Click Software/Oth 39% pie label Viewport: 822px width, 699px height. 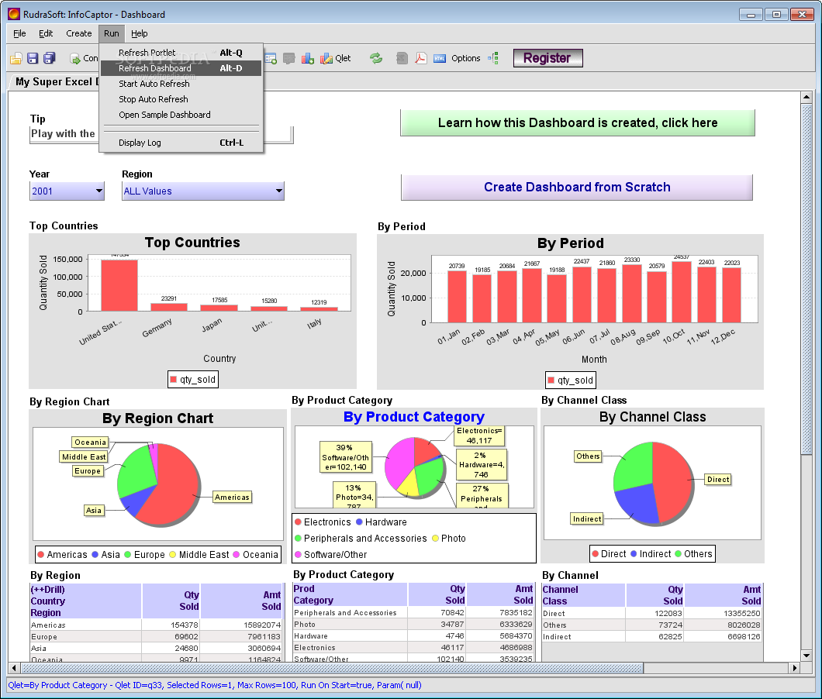click(345, 457)
